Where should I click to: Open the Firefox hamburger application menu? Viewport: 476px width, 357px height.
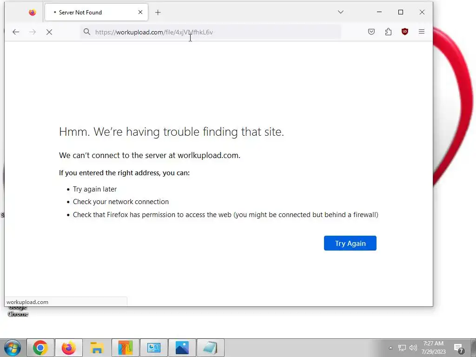(421, 32)
